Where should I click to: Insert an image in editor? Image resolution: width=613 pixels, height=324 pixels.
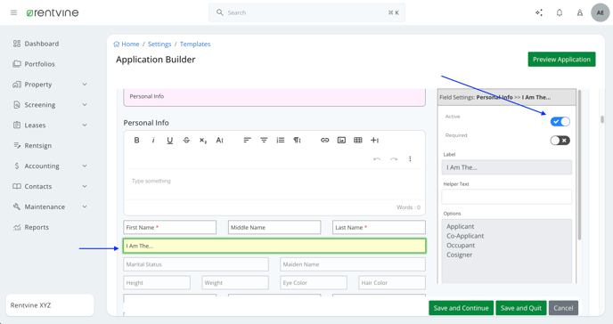341,140
